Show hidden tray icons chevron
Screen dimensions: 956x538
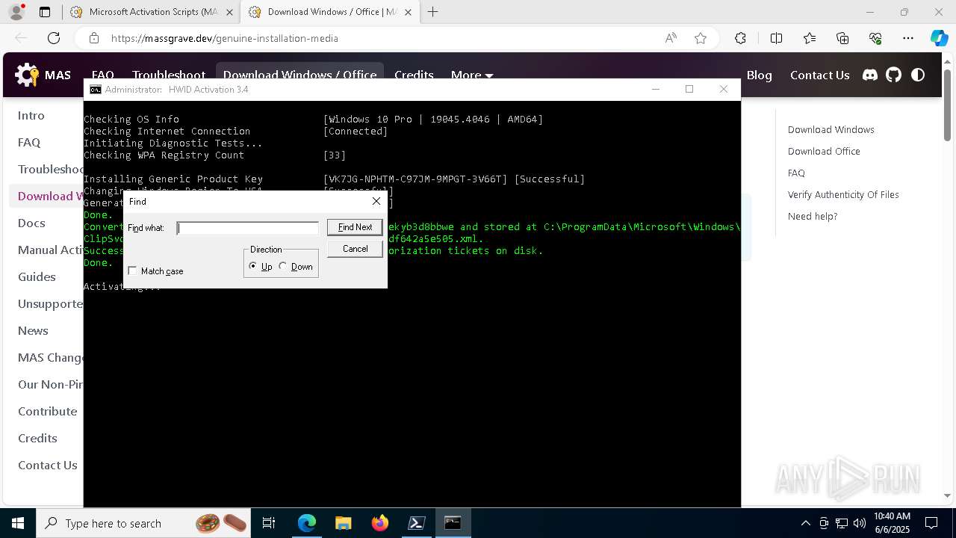tap(805, 523)
